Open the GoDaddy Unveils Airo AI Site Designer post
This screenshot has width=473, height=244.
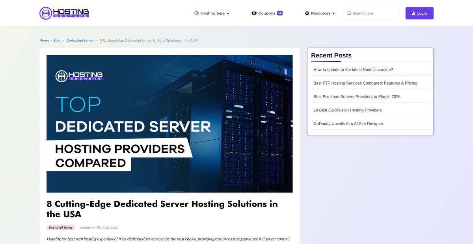[x=348, y=124]
